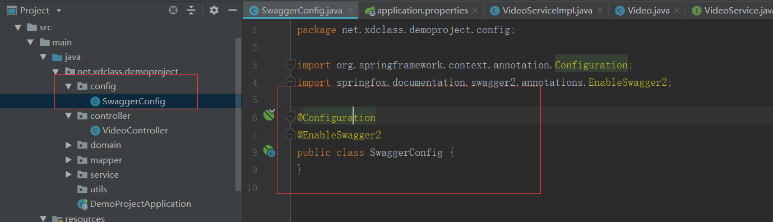This screenshot has height=222, width=773.
Task: Click the collapse all icon in Project panel
Action: (x=192, y=10)
